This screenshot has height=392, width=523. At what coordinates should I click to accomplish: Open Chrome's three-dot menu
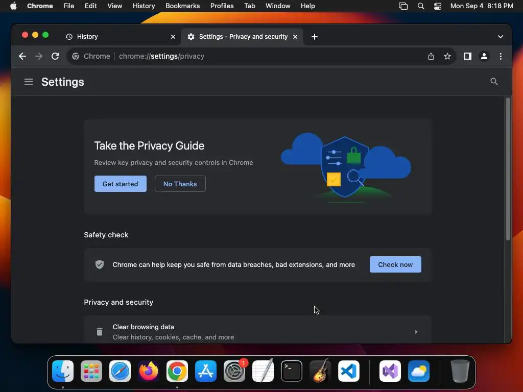pyautogui.click(x=501, y=56)
